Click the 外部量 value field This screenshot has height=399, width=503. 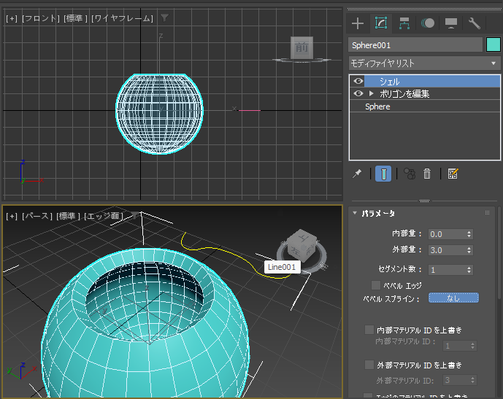coord(448,250)
